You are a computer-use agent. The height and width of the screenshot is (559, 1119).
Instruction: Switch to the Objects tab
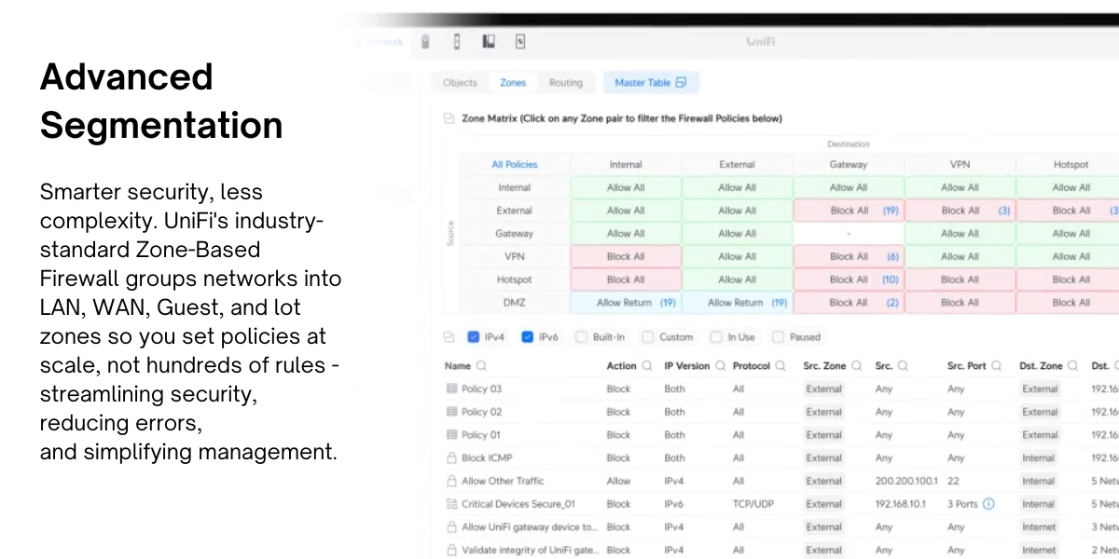pyautogui.click(x=460, y=83)
